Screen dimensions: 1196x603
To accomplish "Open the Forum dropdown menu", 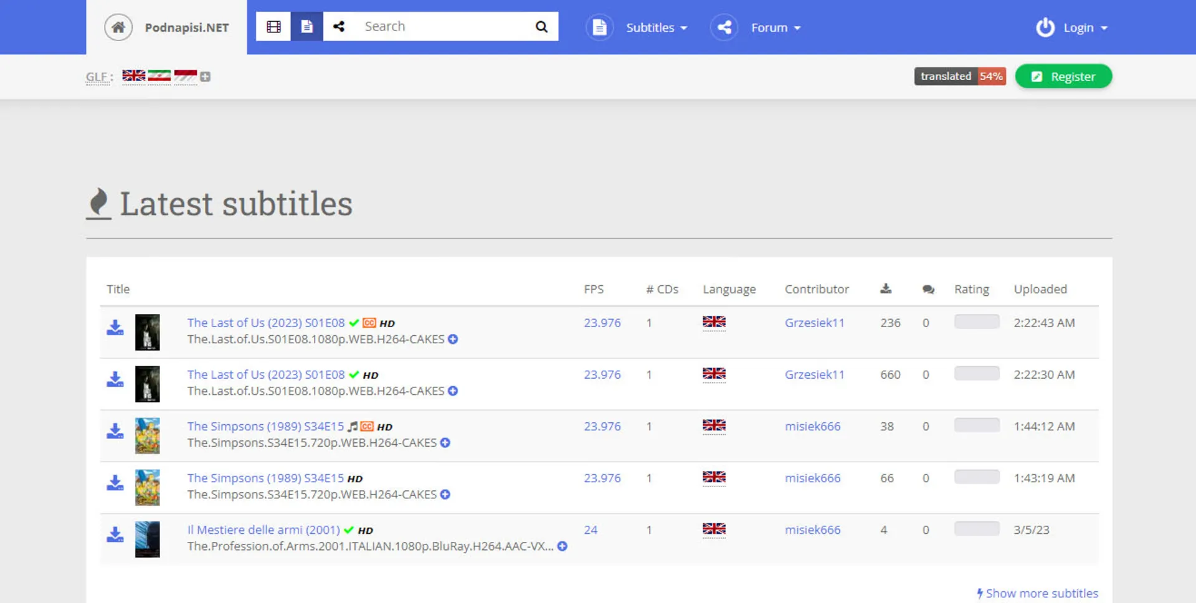I will tap(775, 28).
